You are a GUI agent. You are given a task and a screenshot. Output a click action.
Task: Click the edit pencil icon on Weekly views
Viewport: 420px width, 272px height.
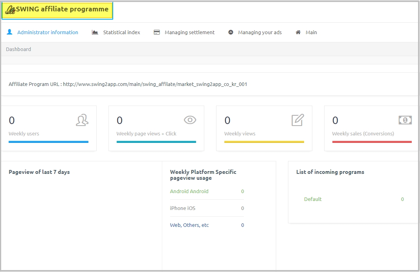298,120
